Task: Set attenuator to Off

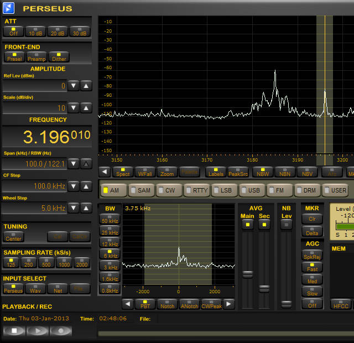Action: (13, 32)
